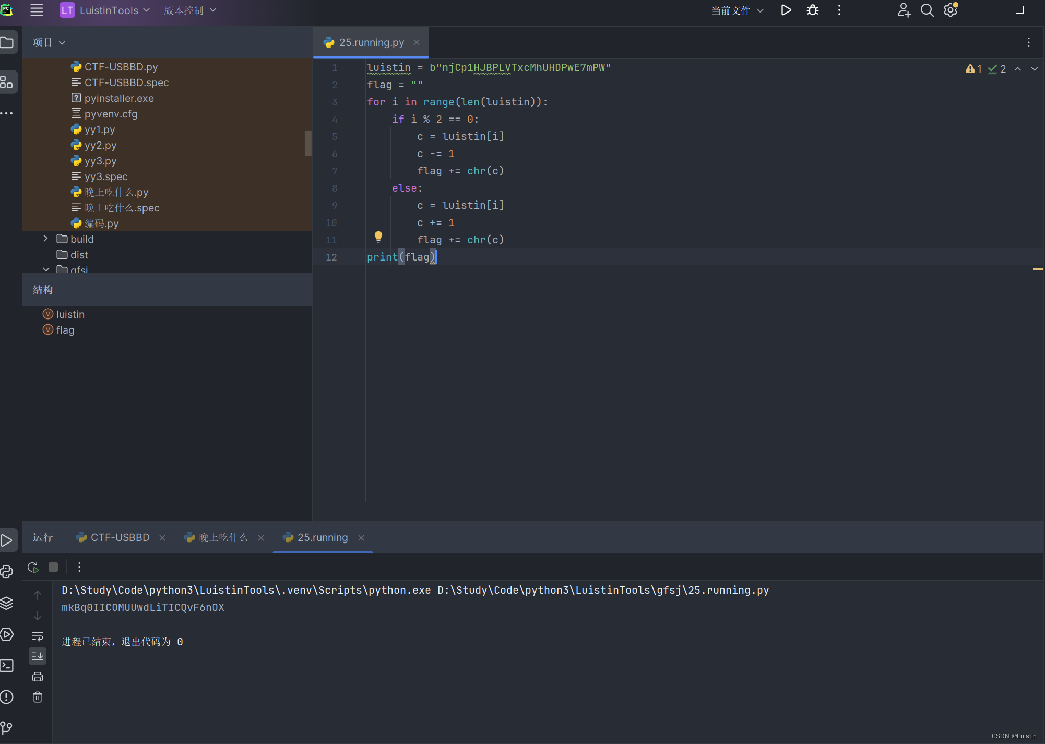
Task: Open the Python Packages tool window icon
Action: 7,603
